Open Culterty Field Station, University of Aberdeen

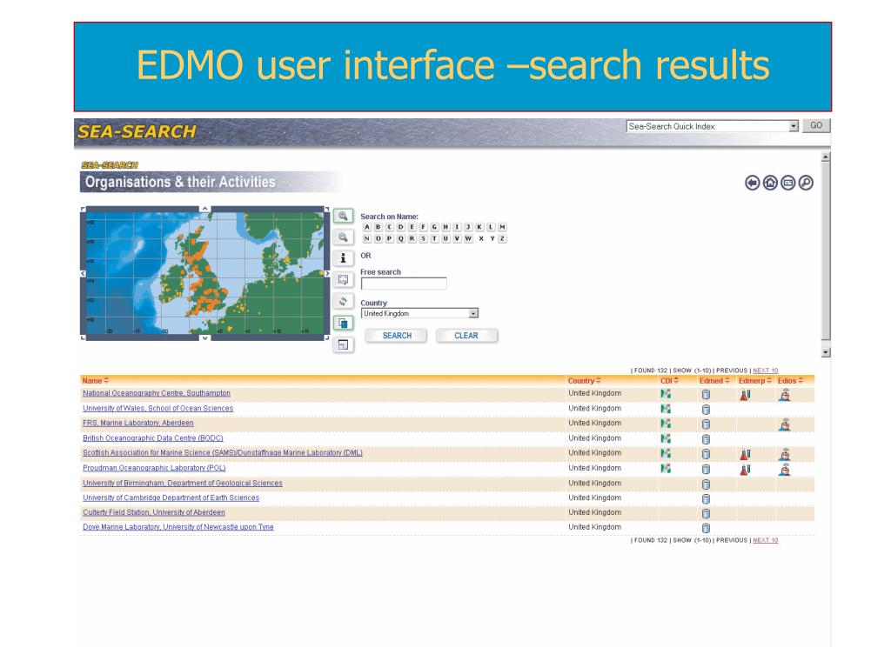tap(154, 512)
